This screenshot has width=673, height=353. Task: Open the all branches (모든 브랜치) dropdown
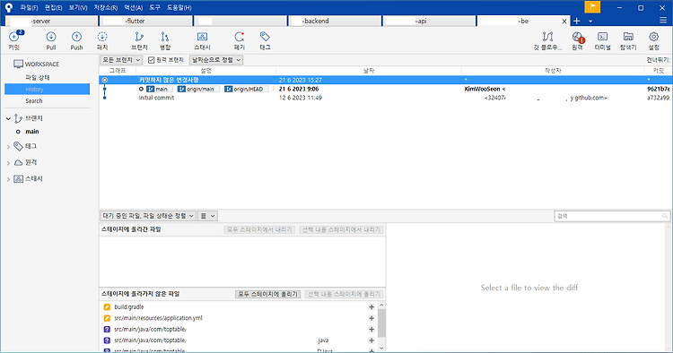point(121,60)
